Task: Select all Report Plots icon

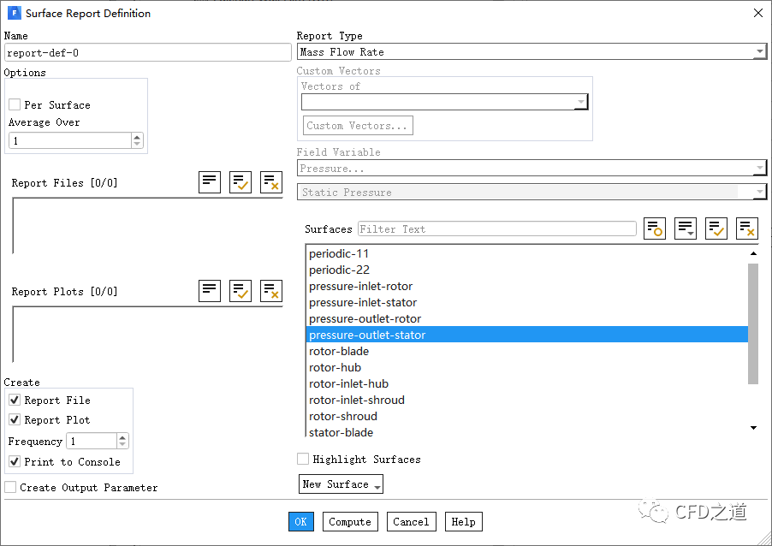Action: coord(241,291)
